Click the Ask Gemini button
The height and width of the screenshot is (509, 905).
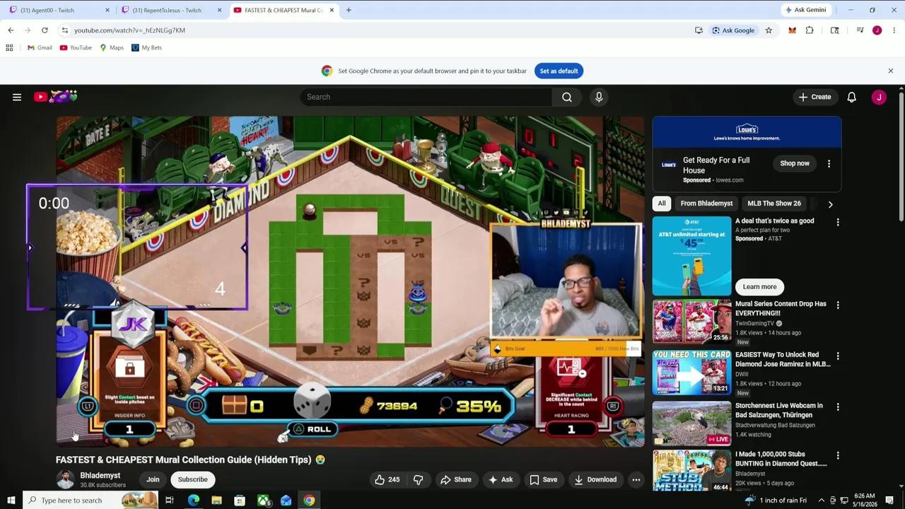tap(805, 10)
